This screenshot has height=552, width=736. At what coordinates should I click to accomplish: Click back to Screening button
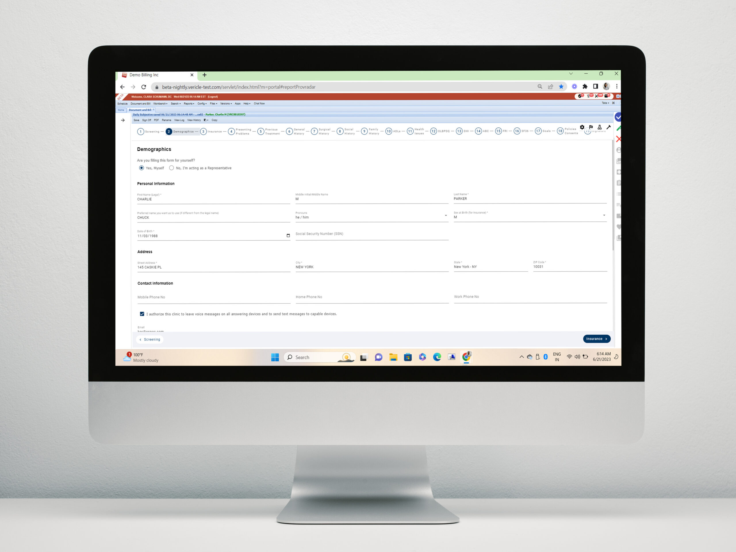tap(150, 339)
